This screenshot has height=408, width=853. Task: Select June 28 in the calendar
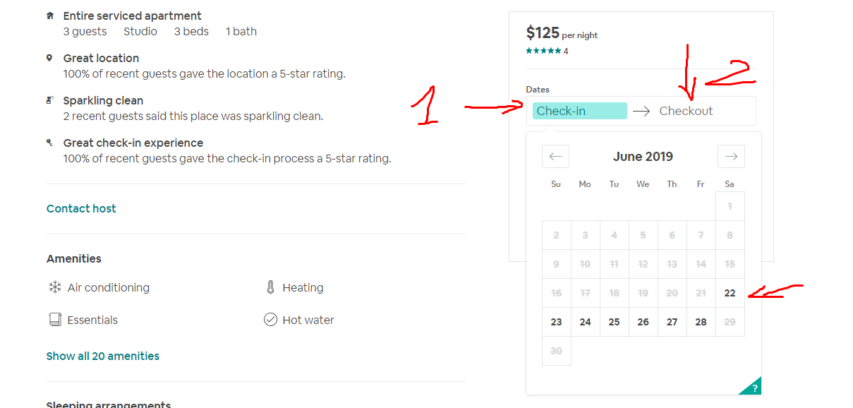pos(701,322)
